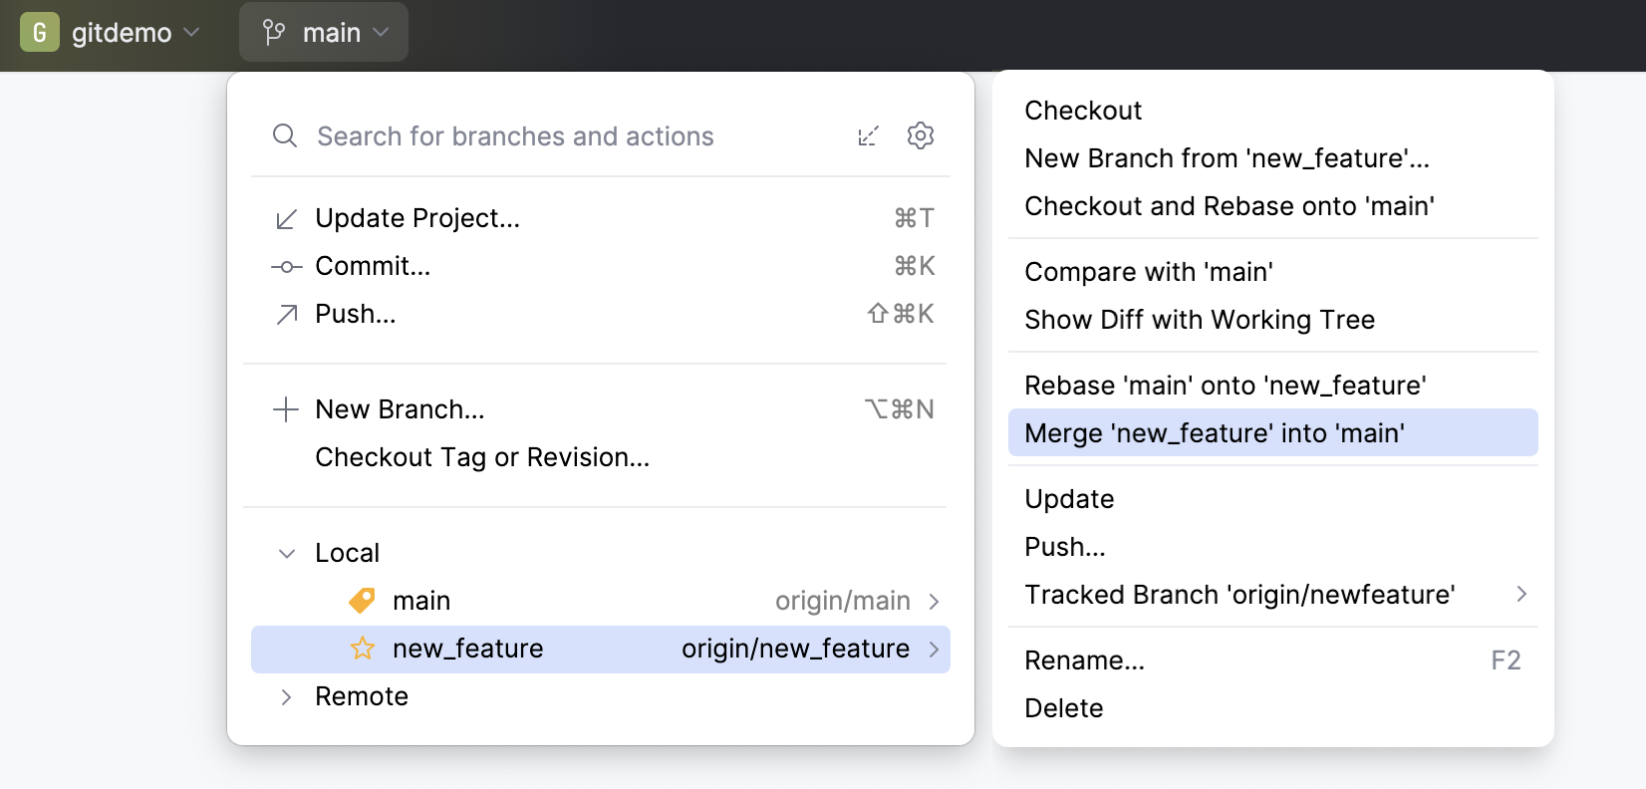Click the plus icon beside New Branch
This screenshot has height=789, width=1646.
pyautogui.click(x=286, y=408)
